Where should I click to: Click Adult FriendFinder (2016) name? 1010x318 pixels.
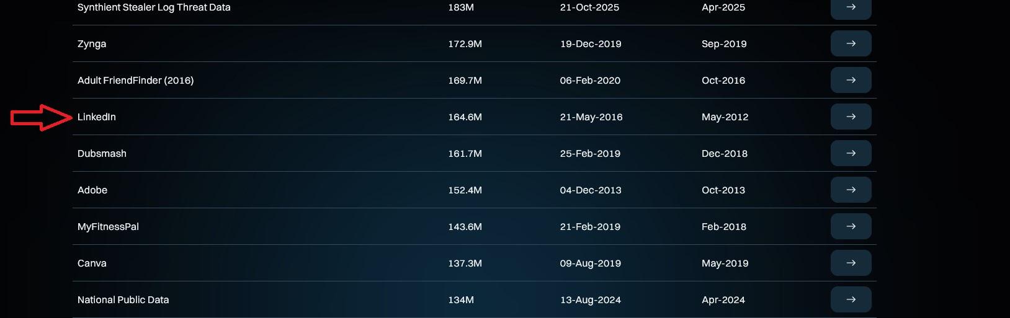(x=135, y=80)
